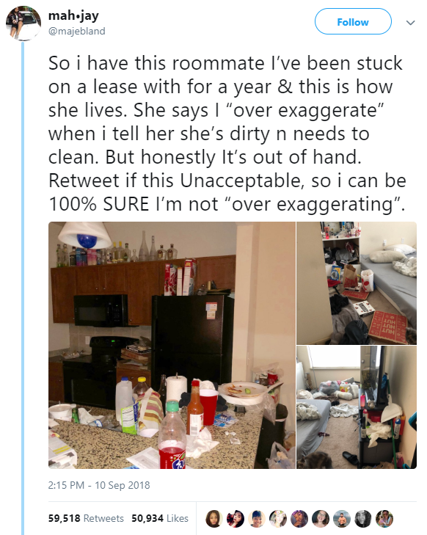427x535 pixels.
Task: Click the Follow button
Action: click(x=353, y=22)
